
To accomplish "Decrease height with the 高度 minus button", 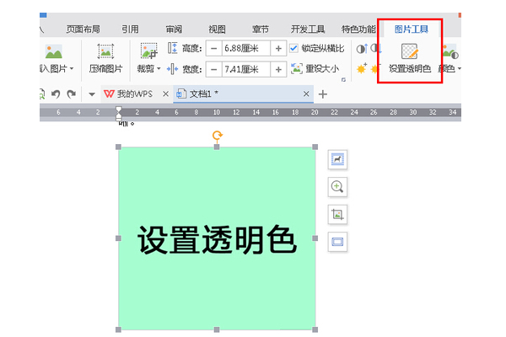I will coord(213,49).
